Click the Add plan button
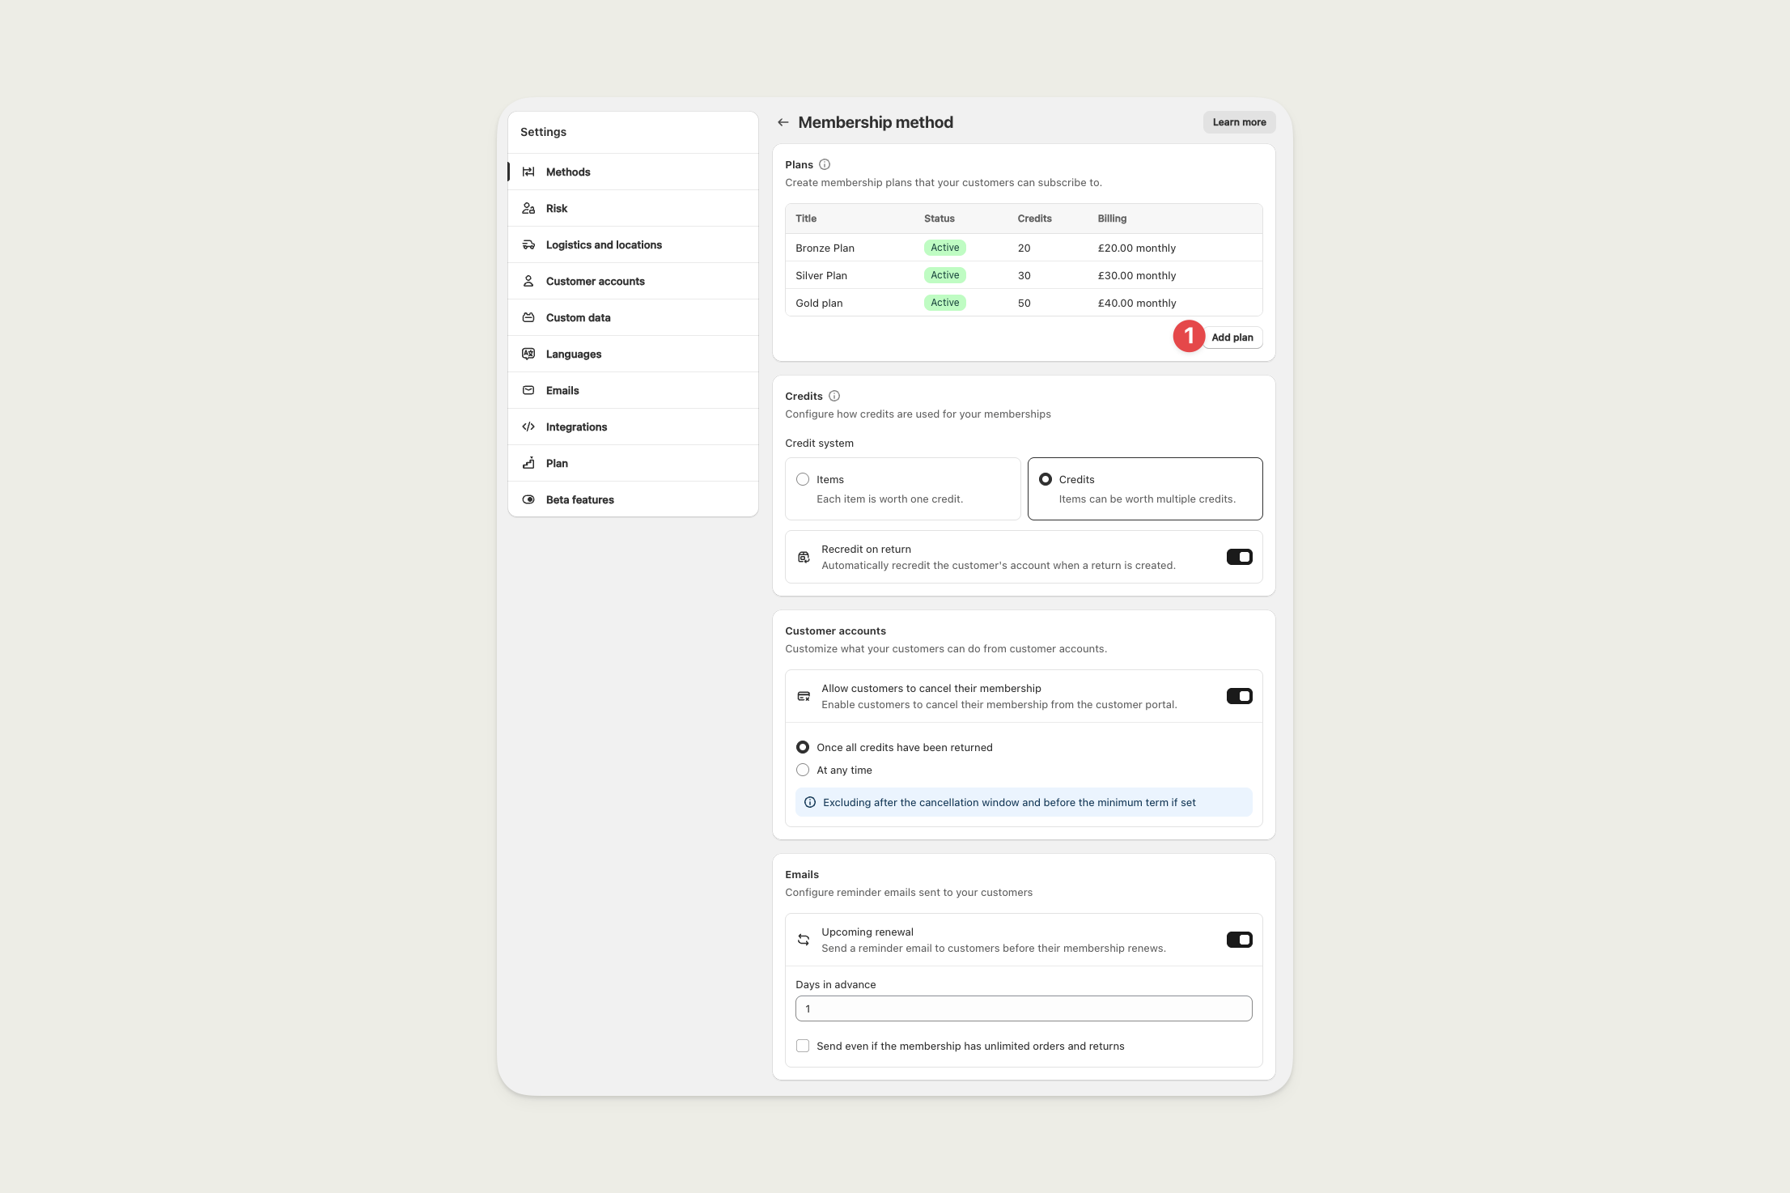The height and width of the screenshot is (1193, 1790). click(1232, 337)
